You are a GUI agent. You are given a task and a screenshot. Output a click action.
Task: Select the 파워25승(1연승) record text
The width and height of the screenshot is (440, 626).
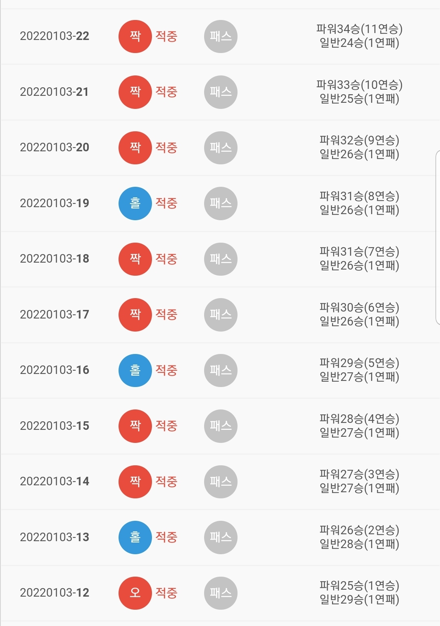(359, 586)
